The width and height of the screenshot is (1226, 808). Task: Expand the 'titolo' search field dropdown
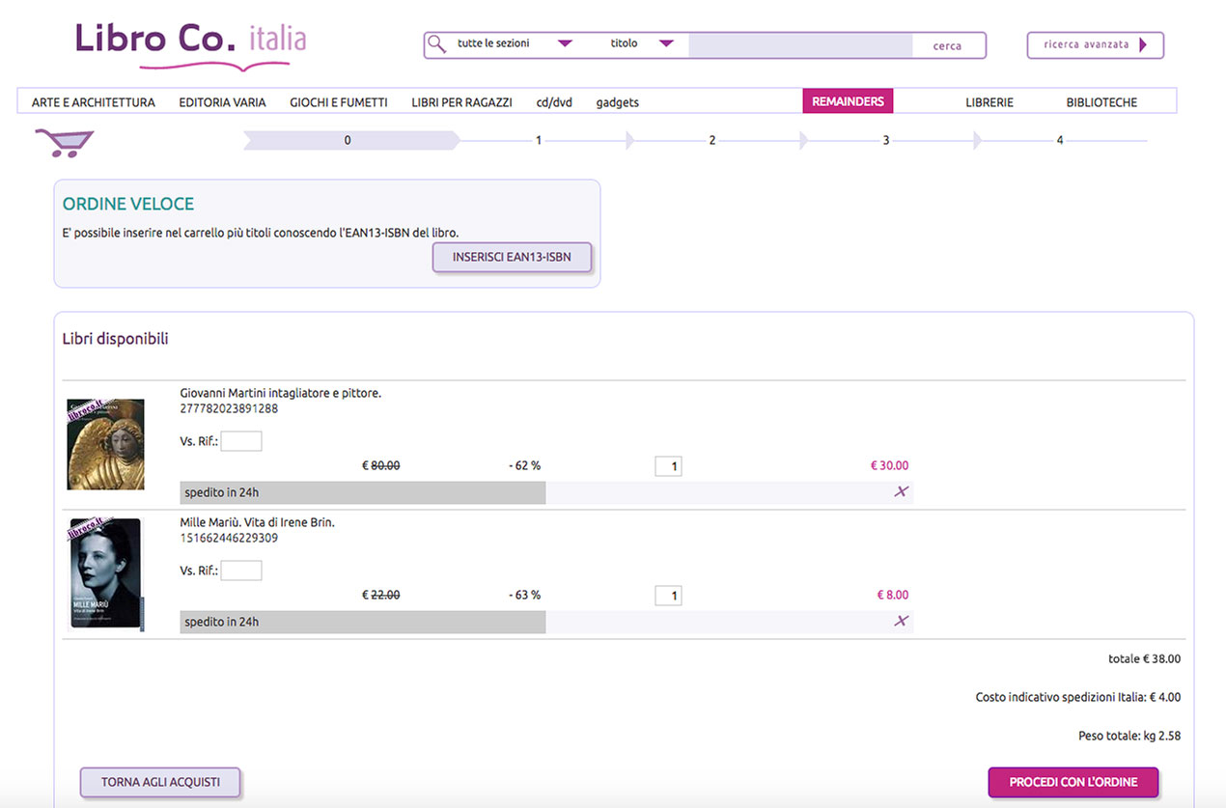click(x=666, y=43)
